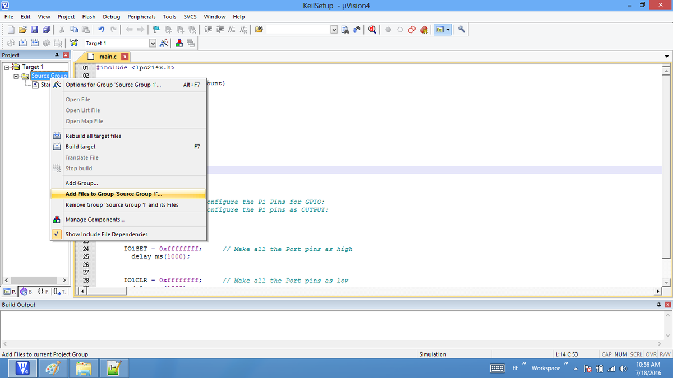Collapse the Source Group tree node
Image resolution: width=673 pixels, height=378 pixels.
coord(17,76)
